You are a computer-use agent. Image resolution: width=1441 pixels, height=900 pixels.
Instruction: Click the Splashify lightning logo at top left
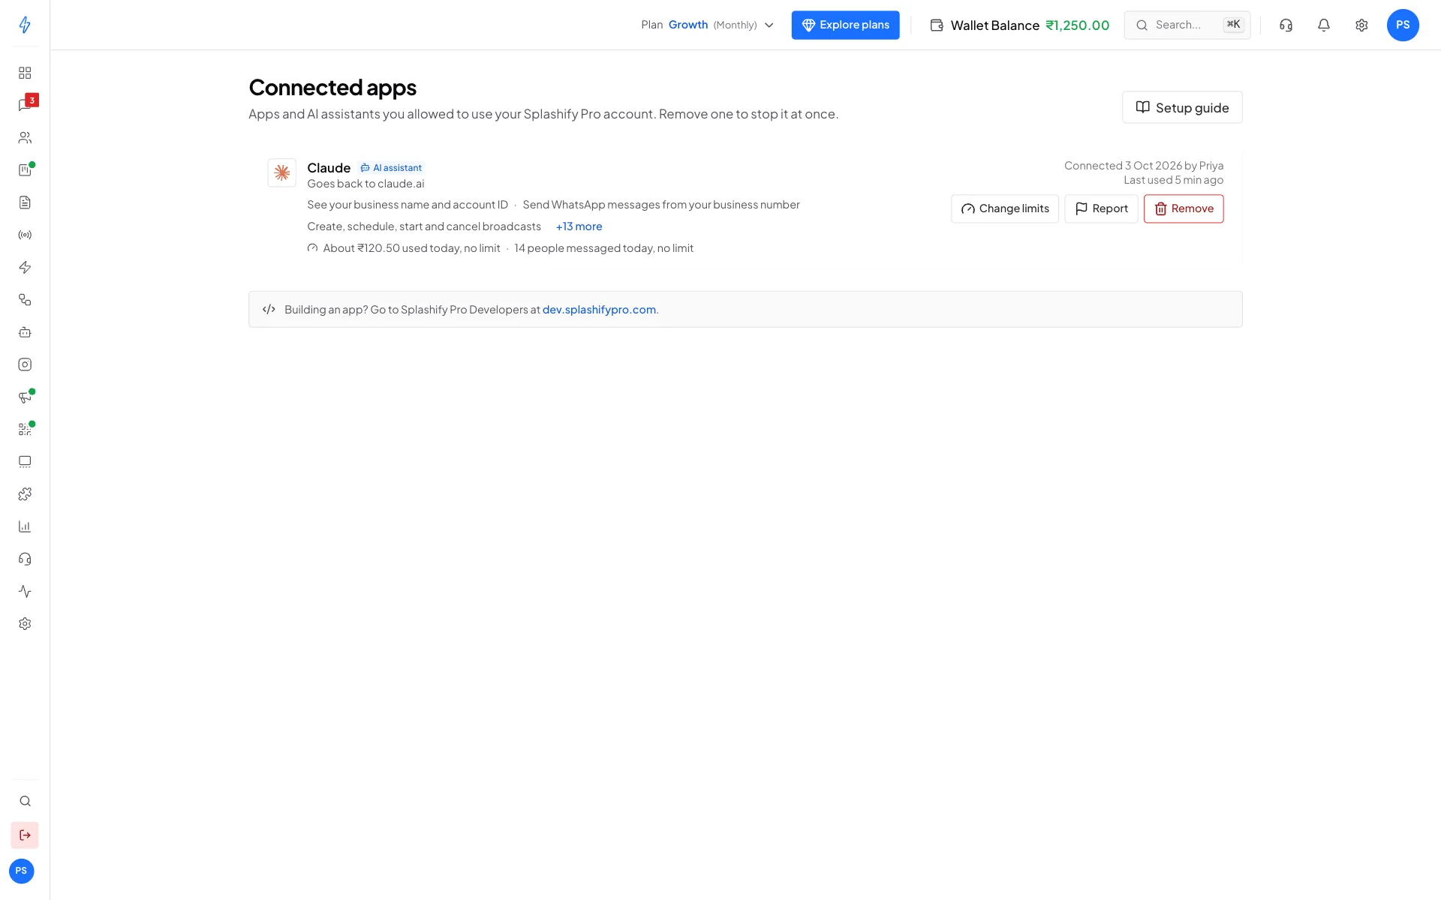[25, 25]
